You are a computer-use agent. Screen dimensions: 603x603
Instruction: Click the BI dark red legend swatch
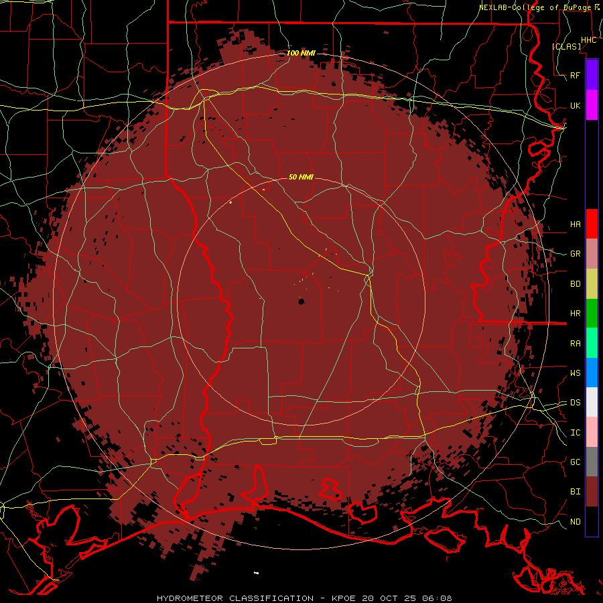pyautogui.click(x=592, y=492)
